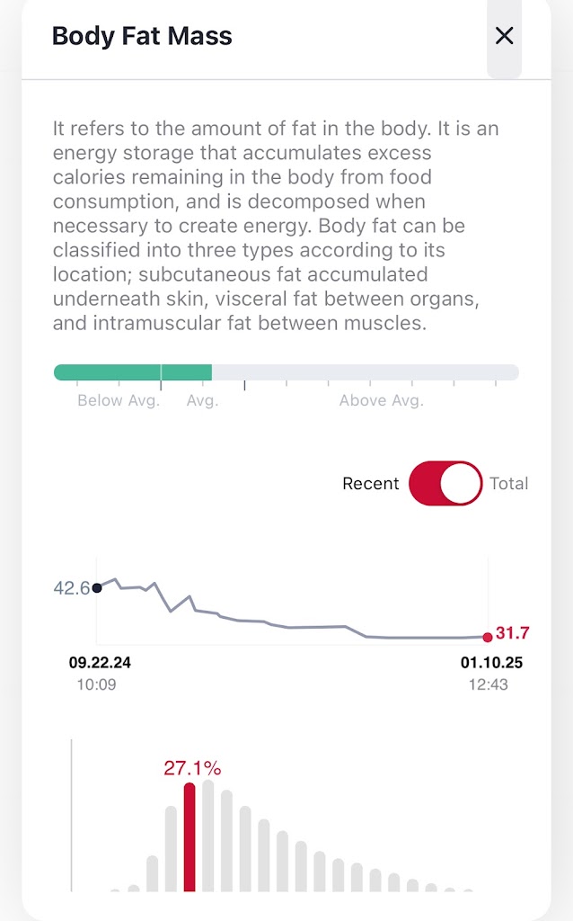Click the 42.6 starting value label
The height and width of the screenshot is (921, 573).
click(71, 588)
